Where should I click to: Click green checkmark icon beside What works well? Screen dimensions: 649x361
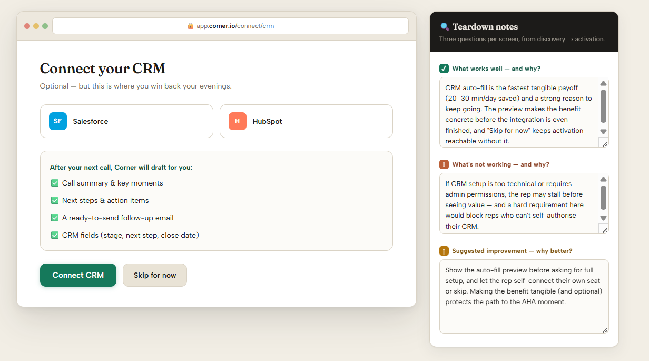point(444,69)
